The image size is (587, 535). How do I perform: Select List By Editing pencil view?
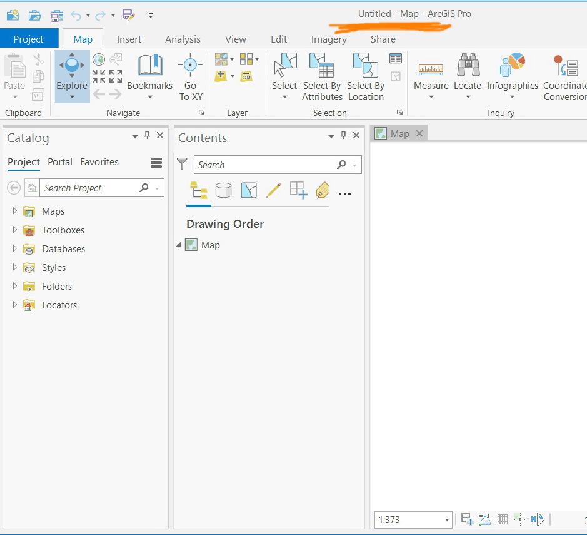[274, 190]
